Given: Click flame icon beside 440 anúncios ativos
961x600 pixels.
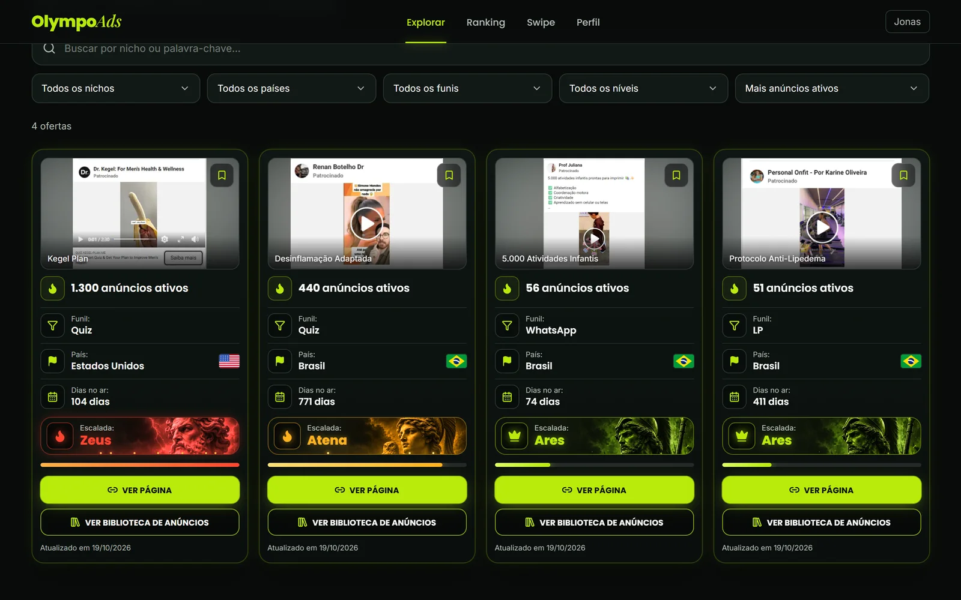Looking at the screenshot, I should (x=280, y=289).
